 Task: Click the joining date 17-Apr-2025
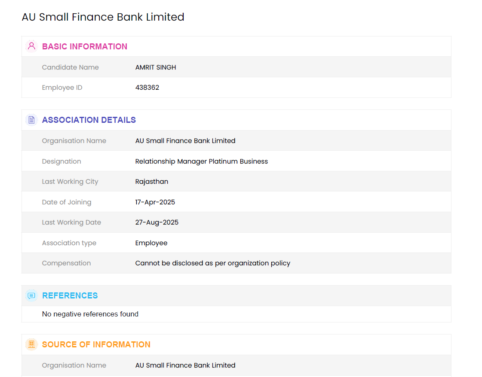pos(155,202)
